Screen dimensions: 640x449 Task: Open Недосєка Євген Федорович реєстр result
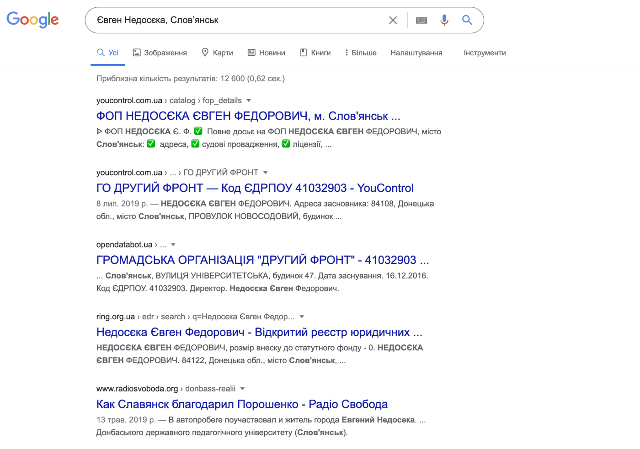tap(259, 332)
